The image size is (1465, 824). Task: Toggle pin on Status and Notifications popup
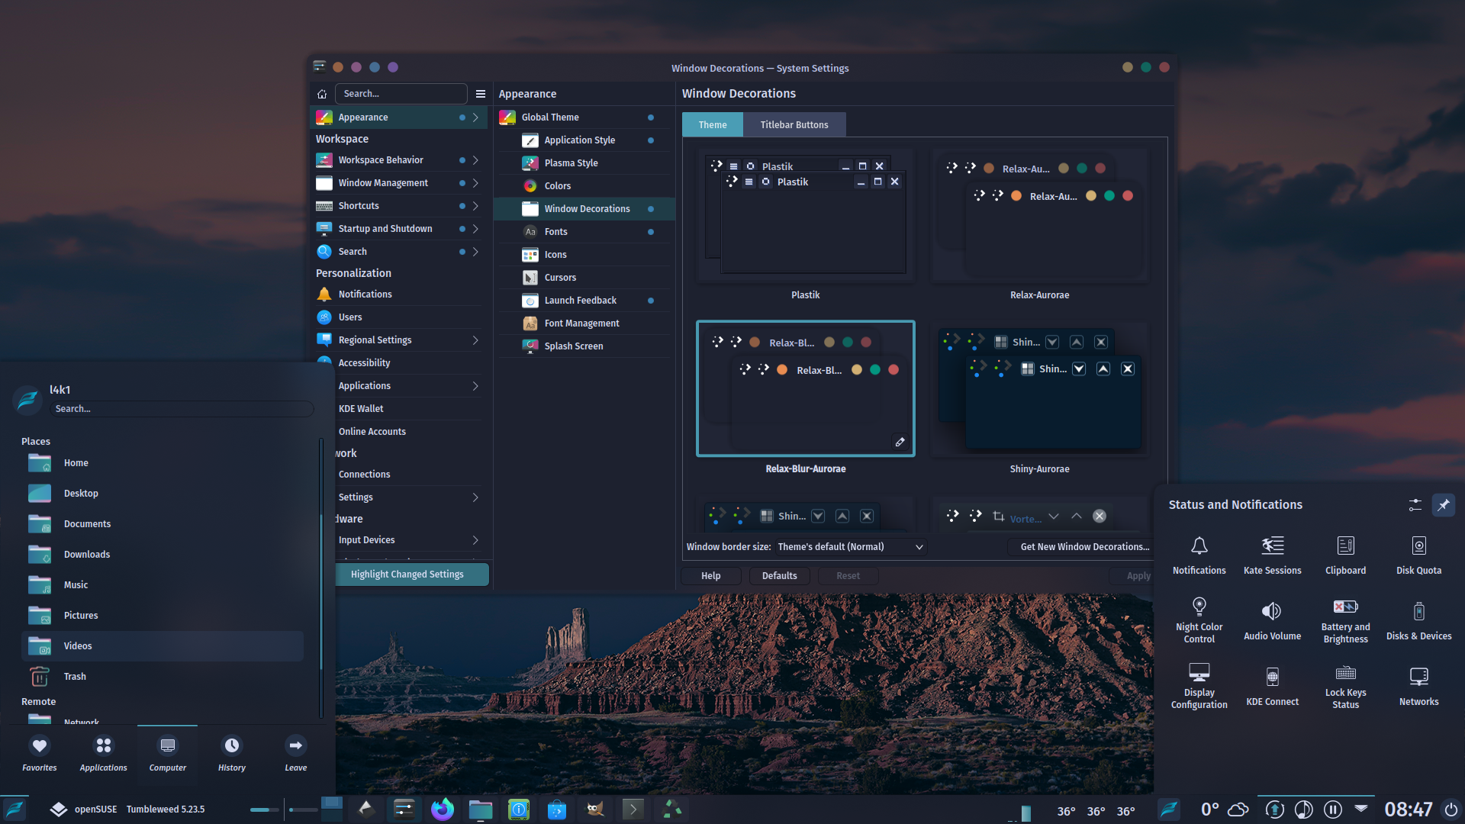1443,505
